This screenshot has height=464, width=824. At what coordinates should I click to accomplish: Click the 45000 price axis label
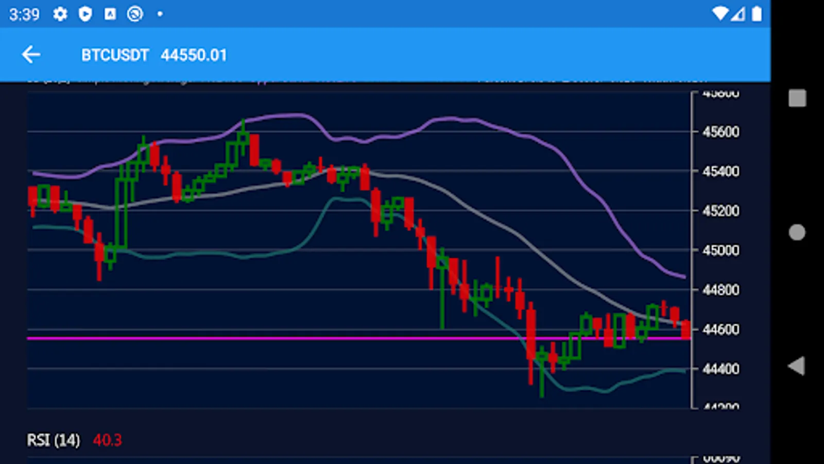pyautogui.click(x=721, y=251)
